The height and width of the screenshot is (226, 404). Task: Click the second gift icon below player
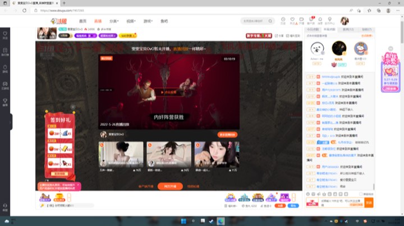pos(59,197)
